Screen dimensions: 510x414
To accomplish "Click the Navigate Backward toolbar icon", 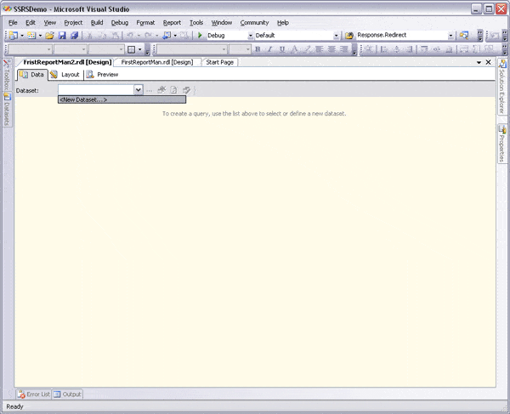I will click(167, 35).
